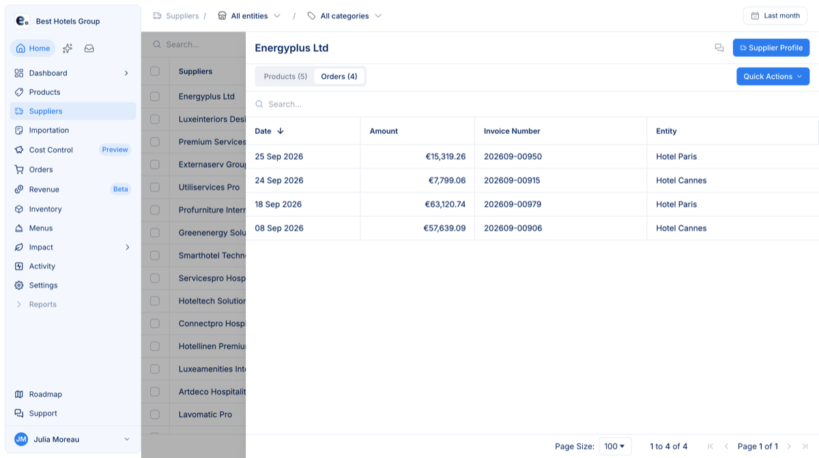Go to the next page arrow
The image size is (819, 458).
[790, 446]
